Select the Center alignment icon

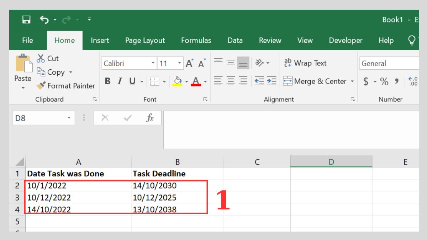[231, 81]
